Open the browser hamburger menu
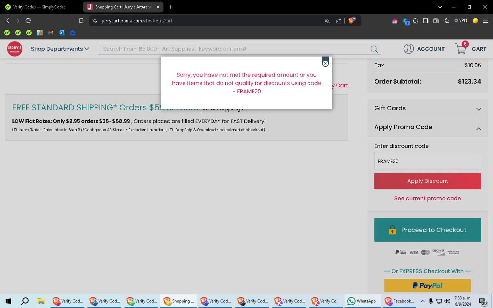493x308 pixels. 485,21
